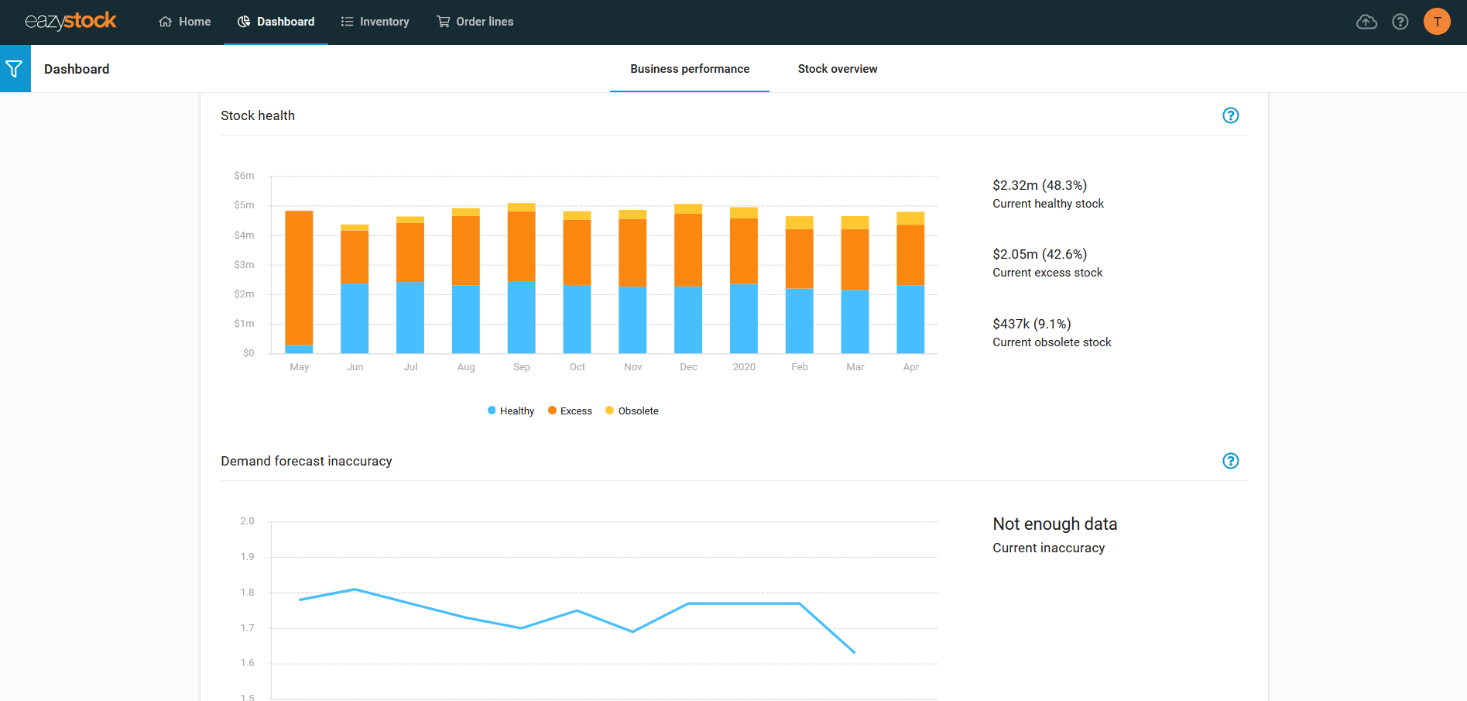Click the eazystock logo

[x=70, y=22]
